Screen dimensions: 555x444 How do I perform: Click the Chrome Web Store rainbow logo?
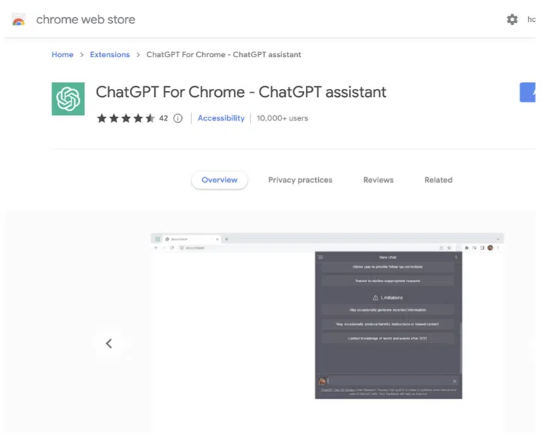18,20
